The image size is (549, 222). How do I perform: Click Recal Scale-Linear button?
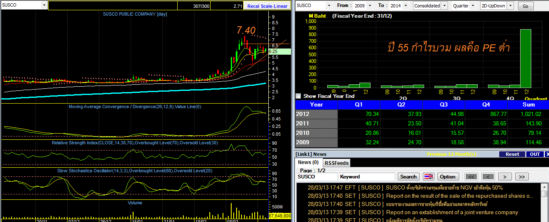click(x=267, y=6)
